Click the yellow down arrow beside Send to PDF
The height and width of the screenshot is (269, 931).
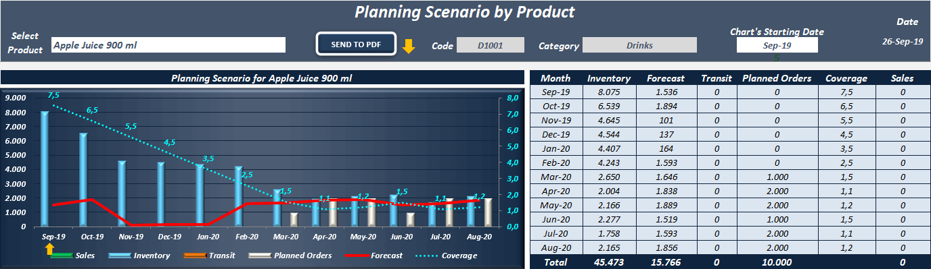click(x=408, y=47)
